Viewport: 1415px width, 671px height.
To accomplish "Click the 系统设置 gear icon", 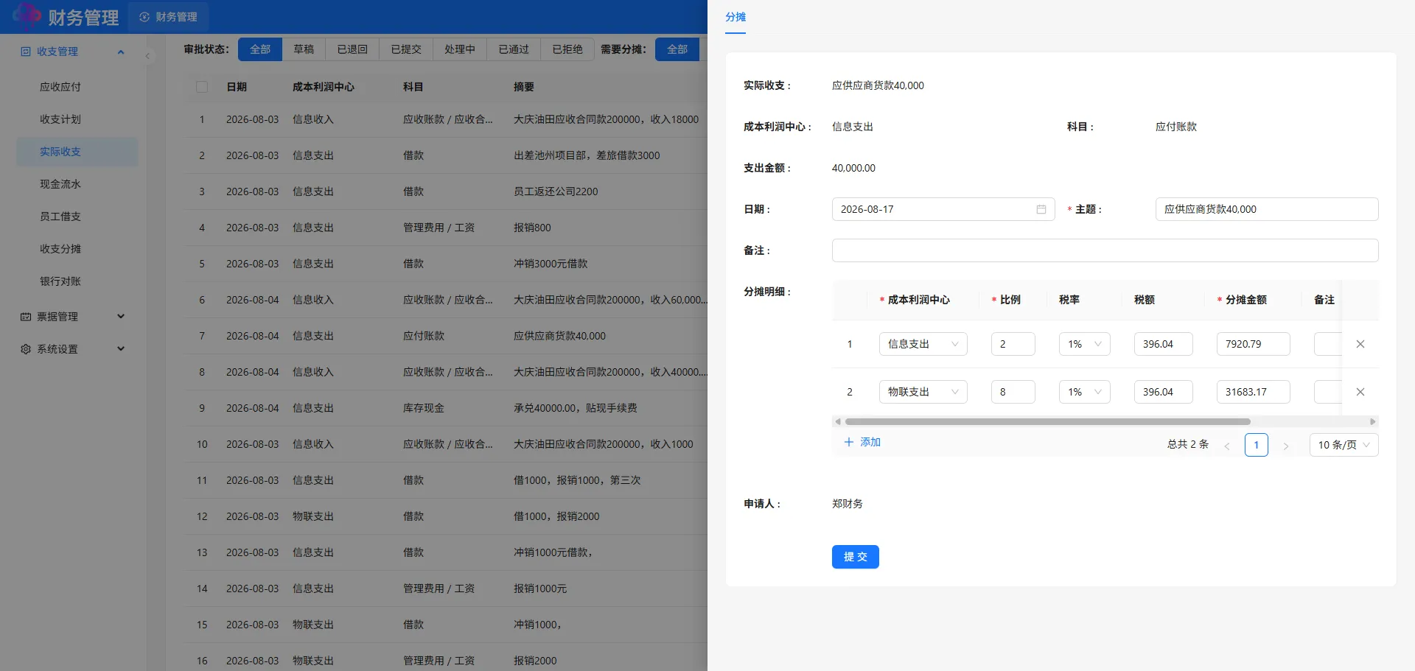I will click(x=26, y=349).
